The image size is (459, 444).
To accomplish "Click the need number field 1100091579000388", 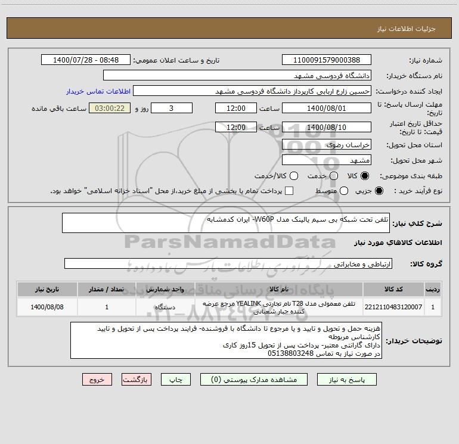I will tap(327, 60).
